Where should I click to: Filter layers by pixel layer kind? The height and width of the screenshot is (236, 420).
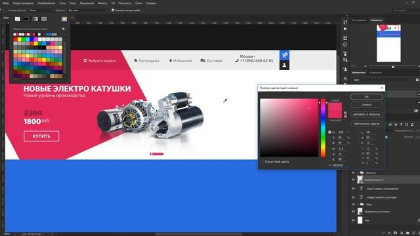[390, 125]
